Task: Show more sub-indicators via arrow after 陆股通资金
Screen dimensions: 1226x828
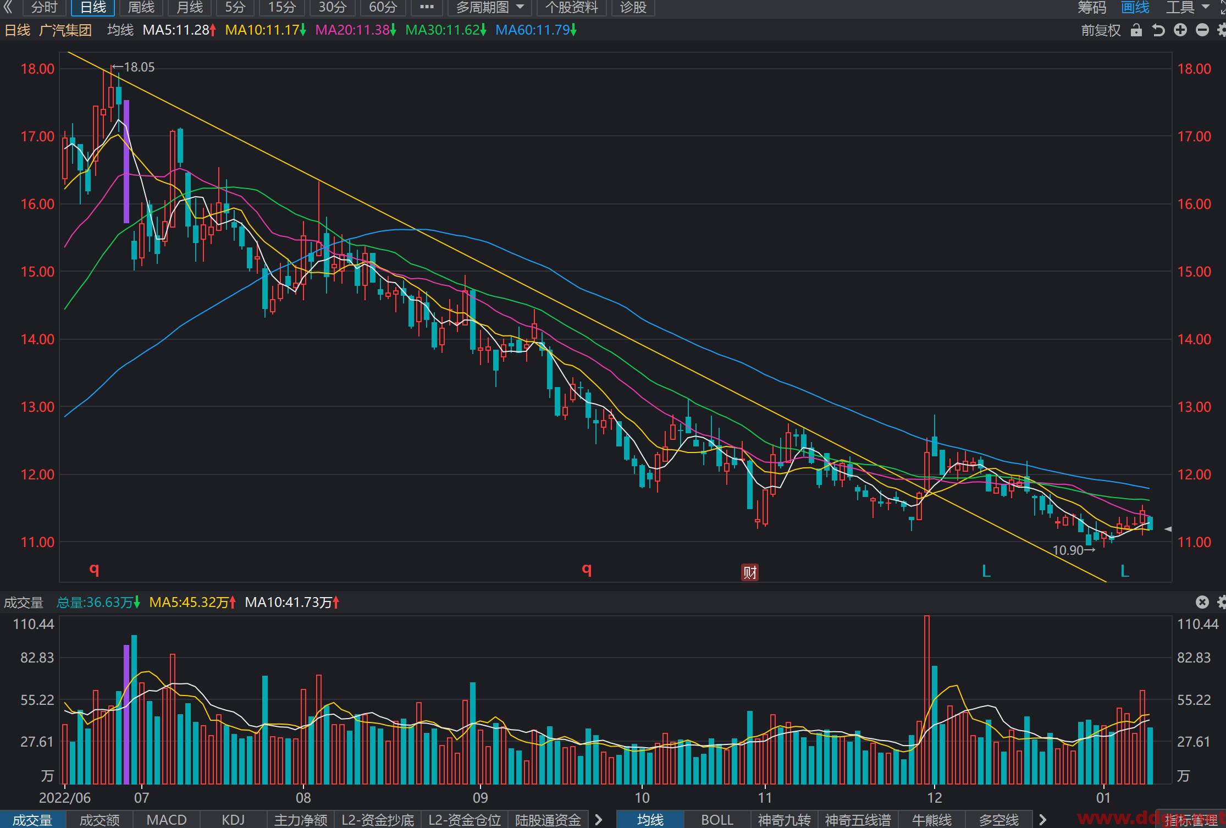Action: point(599,820)
